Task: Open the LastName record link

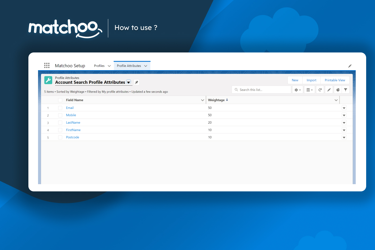Action: 73,122
